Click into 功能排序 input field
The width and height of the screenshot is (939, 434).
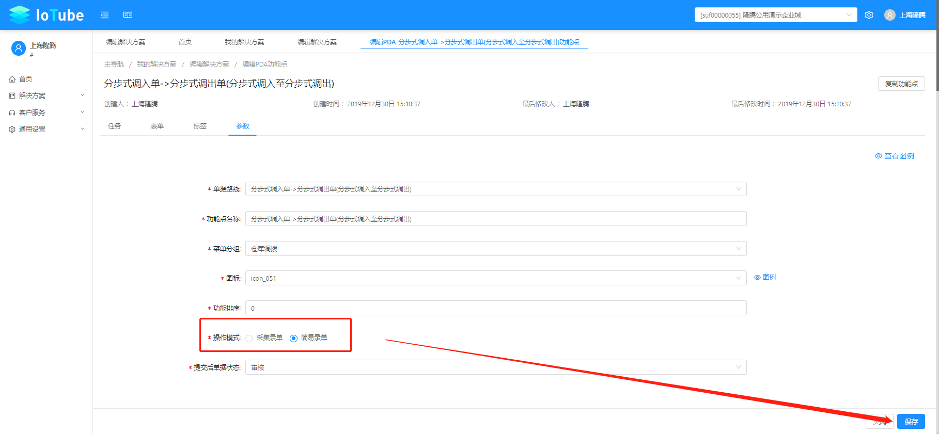(496, 308)
